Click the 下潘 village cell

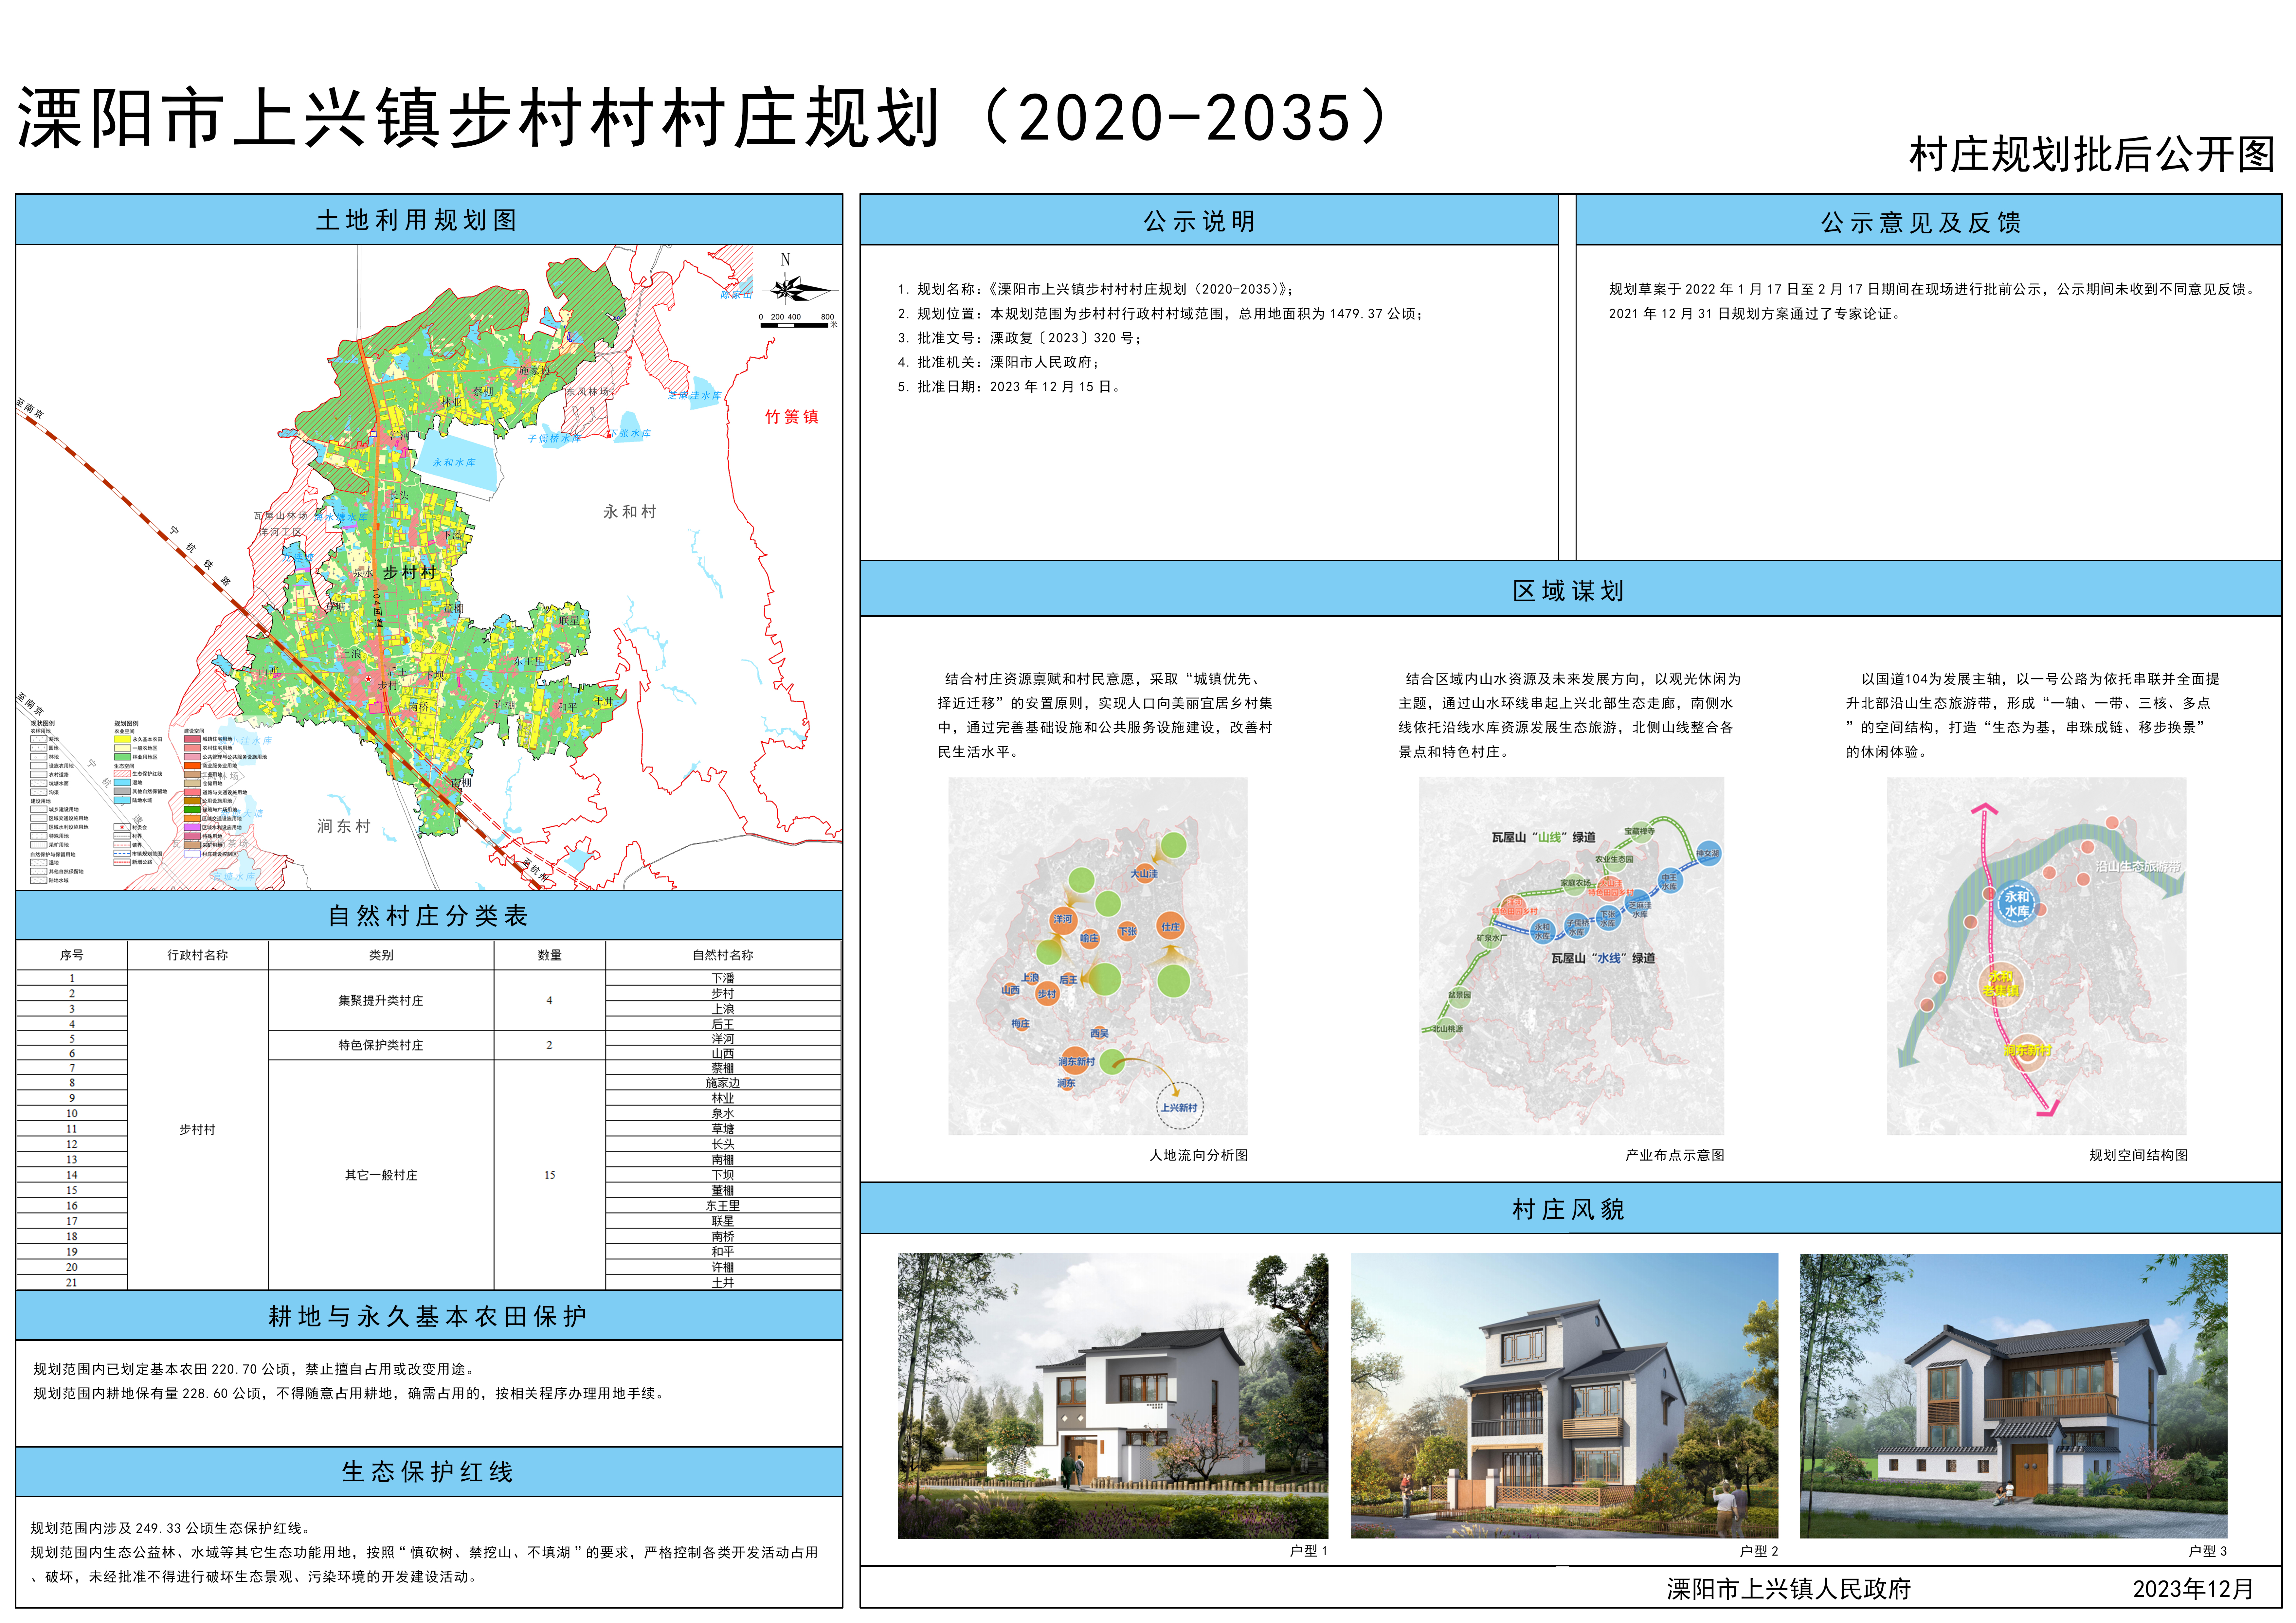click(723, 978)
